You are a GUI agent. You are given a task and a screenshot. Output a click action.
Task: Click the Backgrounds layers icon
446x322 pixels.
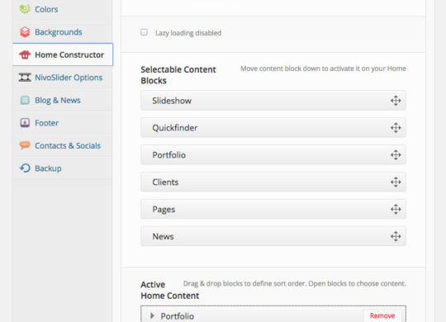pos(25,32)
